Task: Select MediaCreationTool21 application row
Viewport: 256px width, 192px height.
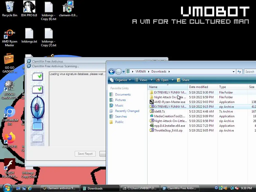Action: 202,116
